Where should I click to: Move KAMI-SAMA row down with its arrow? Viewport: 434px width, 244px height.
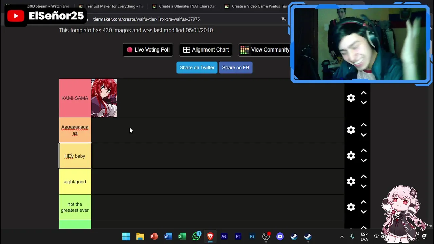(363, 103)
